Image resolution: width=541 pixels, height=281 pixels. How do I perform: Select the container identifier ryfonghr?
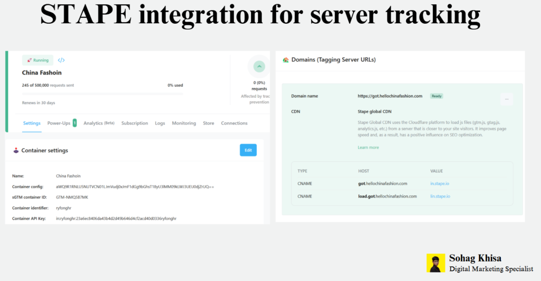coord(63,208)
